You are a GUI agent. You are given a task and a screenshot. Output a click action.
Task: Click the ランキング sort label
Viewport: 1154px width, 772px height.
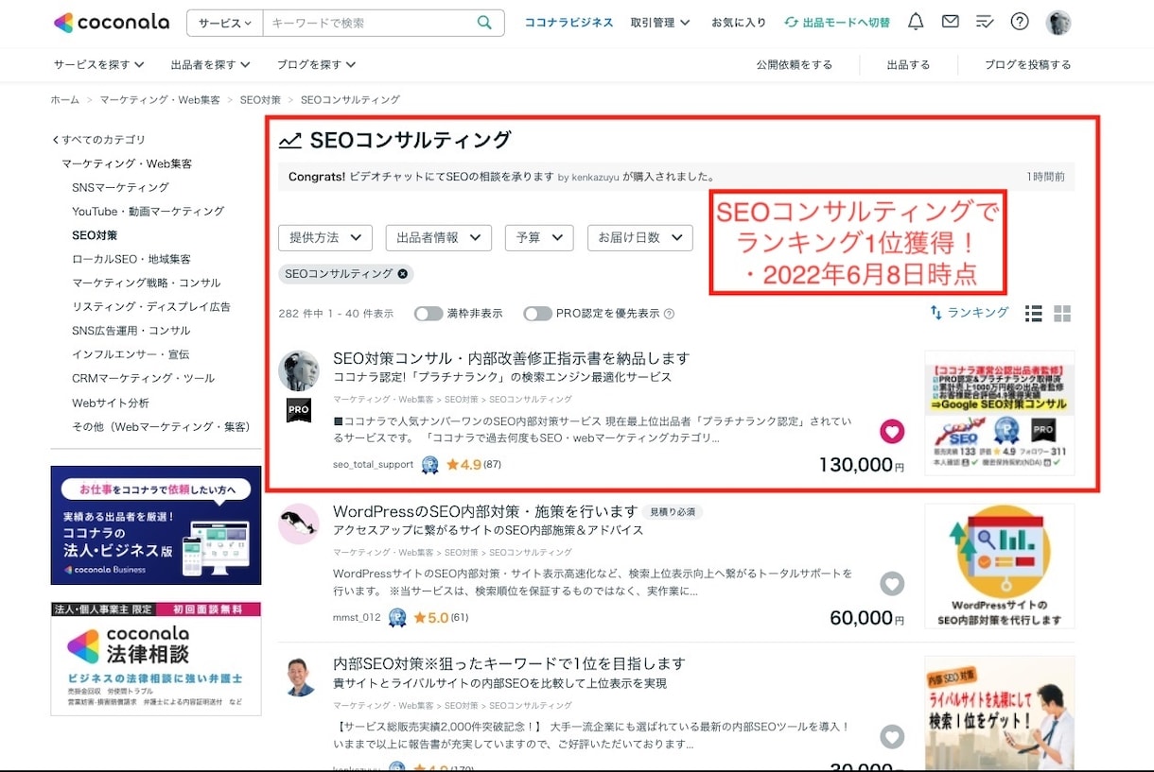point(978,313)
